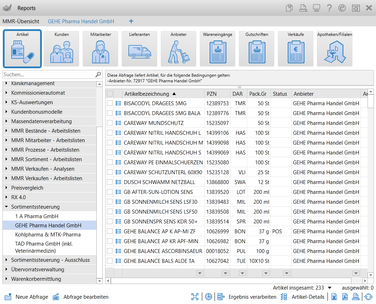
Task: Click the table vertical scrollbar thumb
Action: tap(371, 101)
